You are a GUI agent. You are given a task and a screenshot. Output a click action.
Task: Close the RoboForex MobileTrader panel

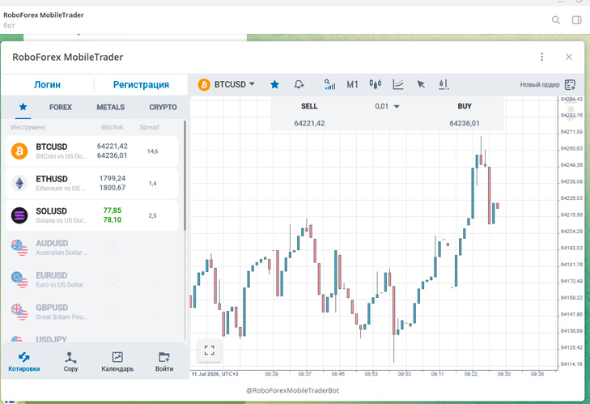pos(569,57)
